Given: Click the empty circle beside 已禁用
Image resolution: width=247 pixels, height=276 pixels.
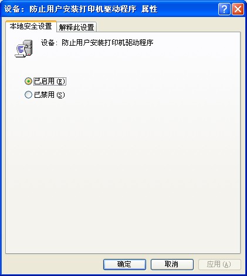Looking at the screenshot, I should tap(28, 95).
